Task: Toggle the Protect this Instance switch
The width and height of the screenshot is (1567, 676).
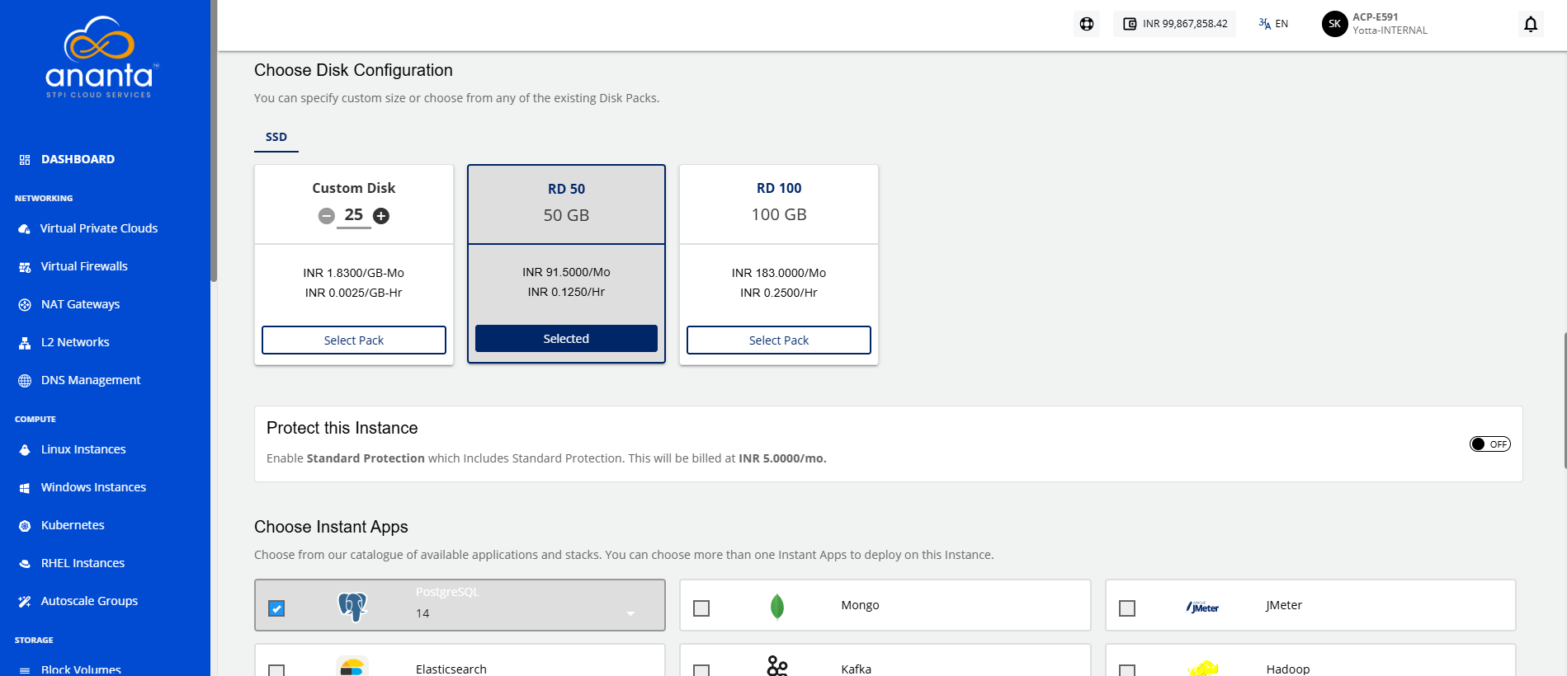Action: (x=1489, y=444)
